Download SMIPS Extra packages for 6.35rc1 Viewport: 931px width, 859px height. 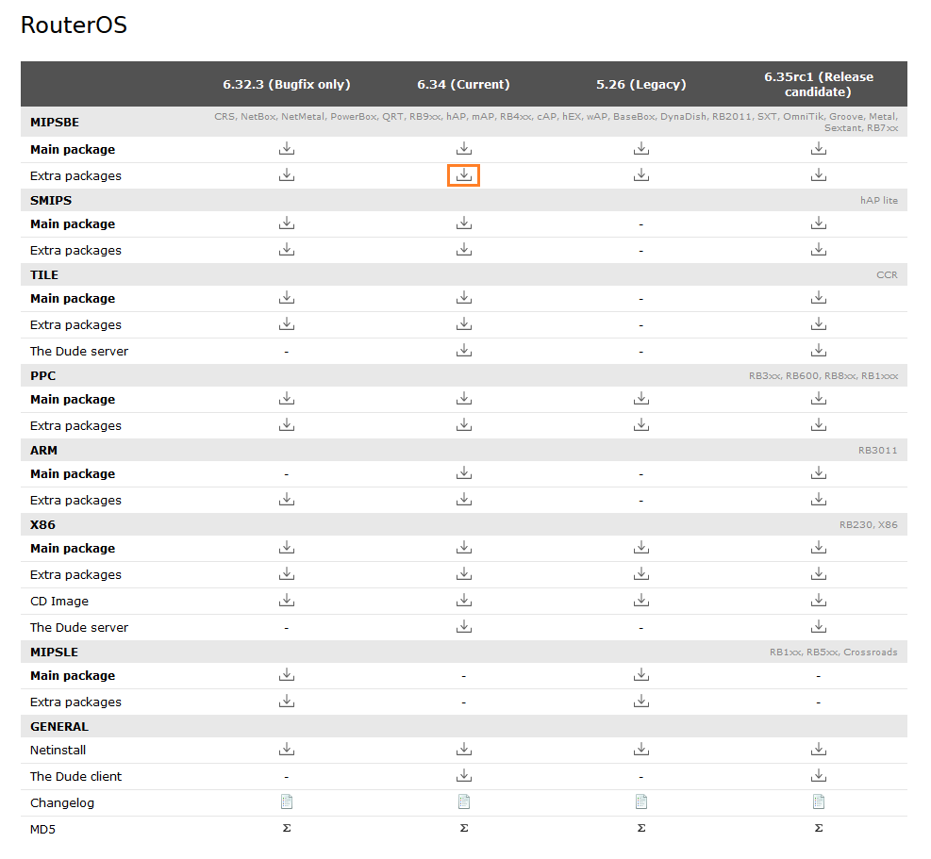click(819, 250)
